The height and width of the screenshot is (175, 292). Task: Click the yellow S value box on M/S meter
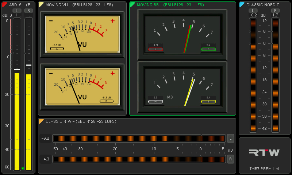tap(208, 102)
